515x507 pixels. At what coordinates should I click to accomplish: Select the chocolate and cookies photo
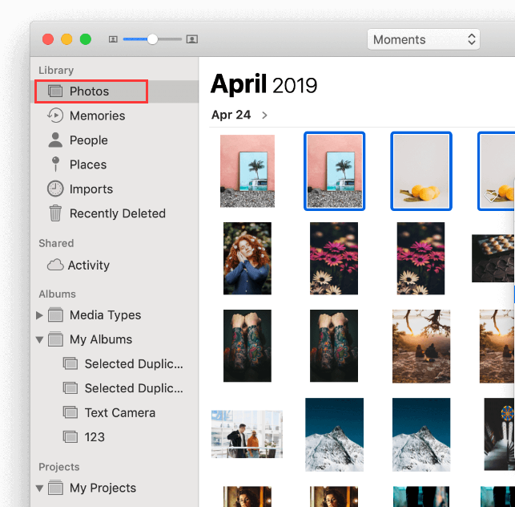pyautogui.click(x=493, y=258)
